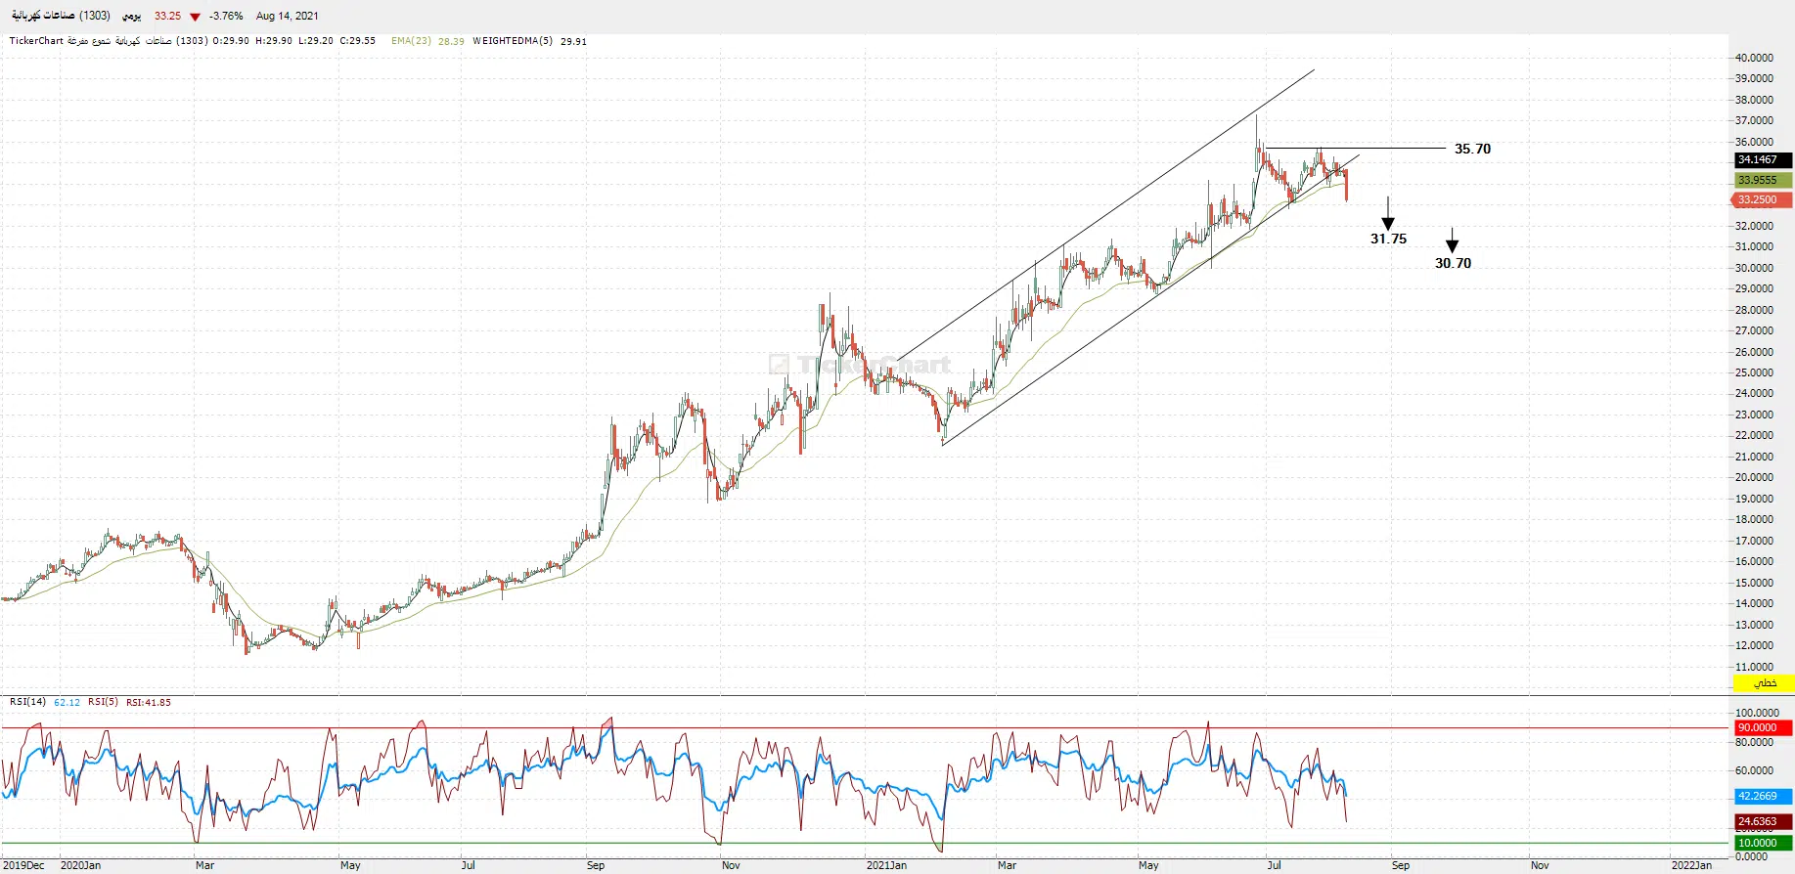Click the downward arrow above 30.70 target

point(1452,240)
